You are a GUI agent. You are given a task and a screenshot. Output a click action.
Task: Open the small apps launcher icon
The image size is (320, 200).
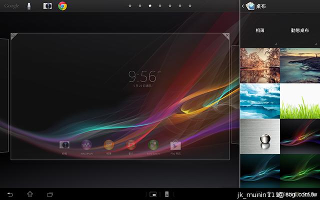click(153, 194)
